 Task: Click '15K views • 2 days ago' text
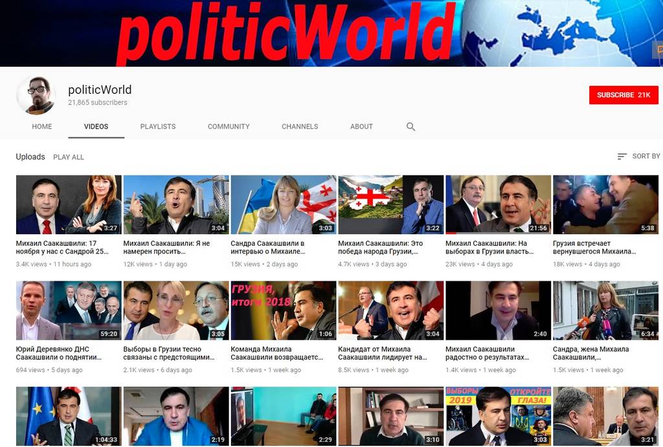(x=264, y=264)
